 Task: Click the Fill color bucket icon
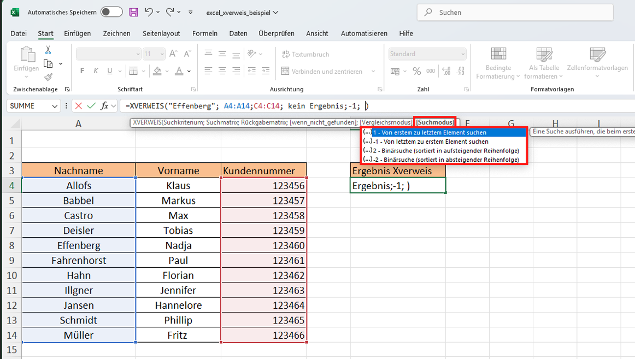pos(157,71)
